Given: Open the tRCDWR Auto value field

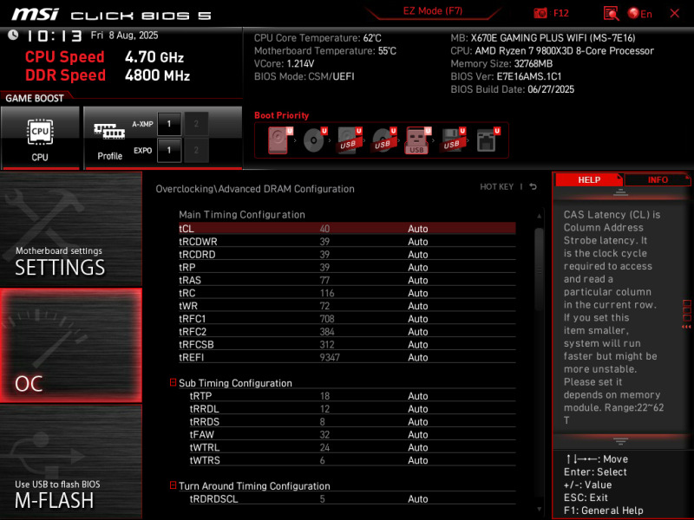Looking at the screenshot, I should tap(418, 242).
